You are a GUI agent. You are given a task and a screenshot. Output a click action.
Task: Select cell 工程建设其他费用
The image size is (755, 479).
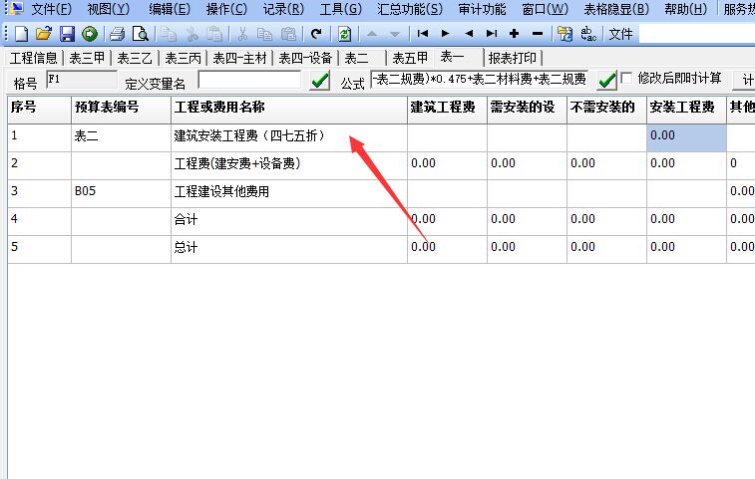(x=289, y=194)
